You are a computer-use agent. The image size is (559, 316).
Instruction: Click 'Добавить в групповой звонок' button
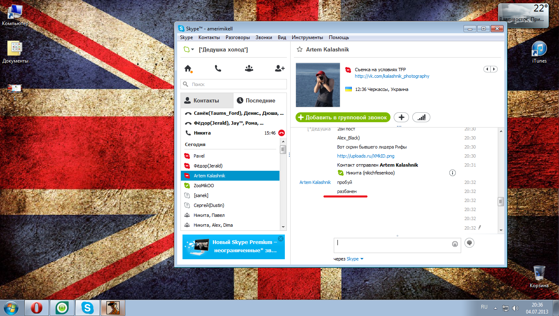(x=343, y=117)
